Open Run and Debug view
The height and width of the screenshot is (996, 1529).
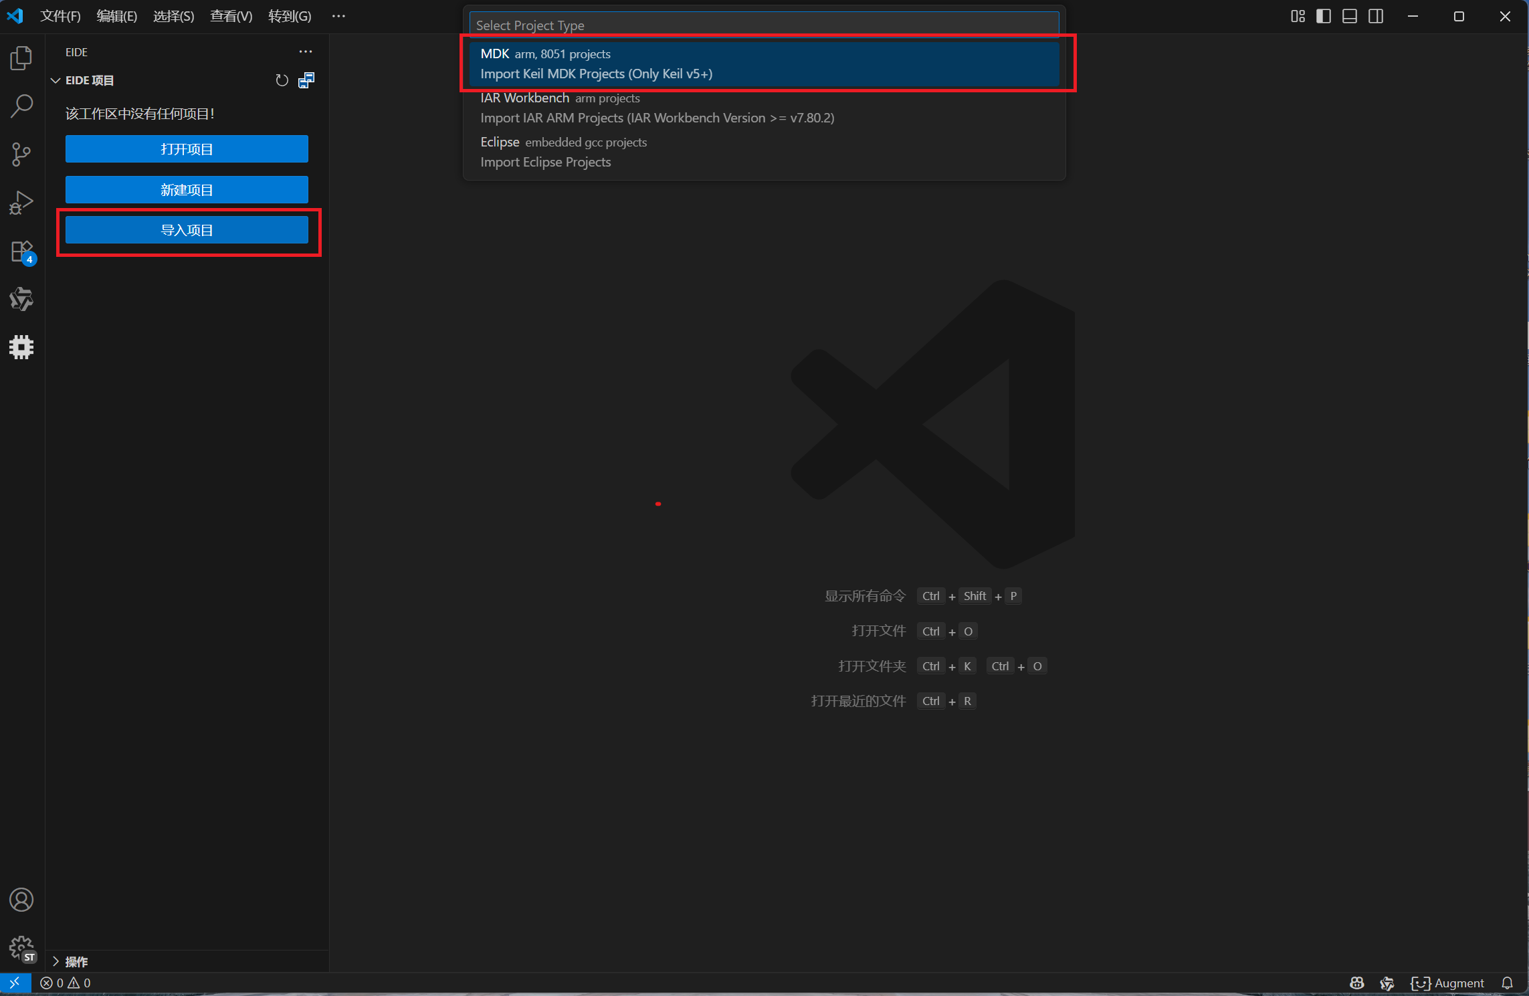tap(21, 203)
